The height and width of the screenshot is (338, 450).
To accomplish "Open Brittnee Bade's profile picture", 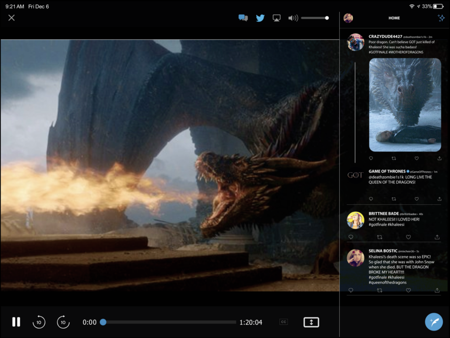I will point(355,220).
